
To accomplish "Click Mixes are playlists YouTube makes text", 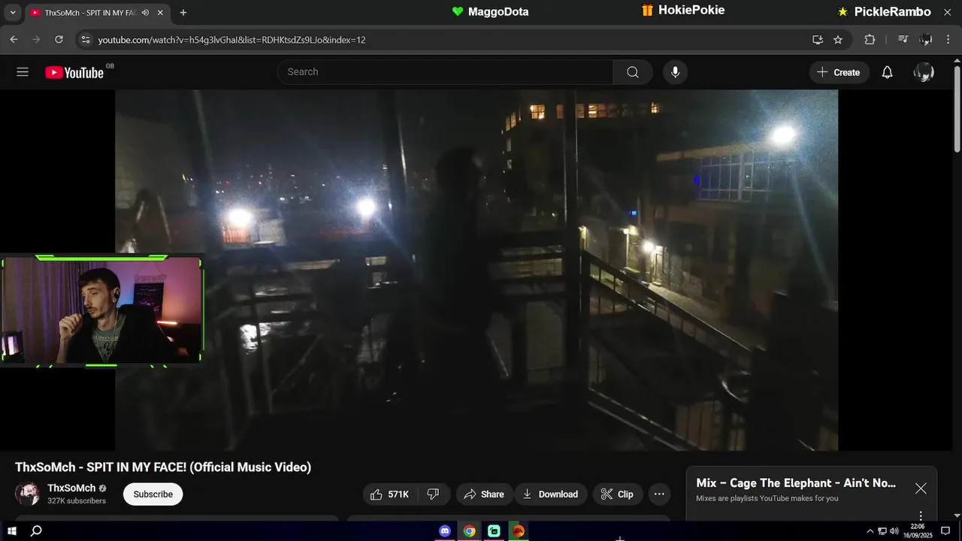I will pyautogui.click(x=767, y=498).
